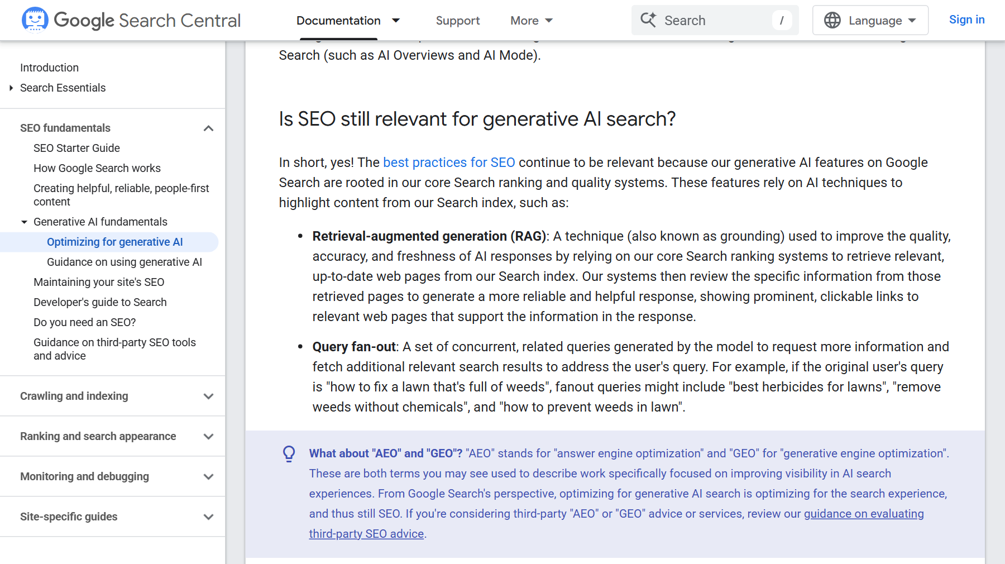Expand the Site-specific guides section
Viewport: 1005px width, 564px height.
[208, 517]
